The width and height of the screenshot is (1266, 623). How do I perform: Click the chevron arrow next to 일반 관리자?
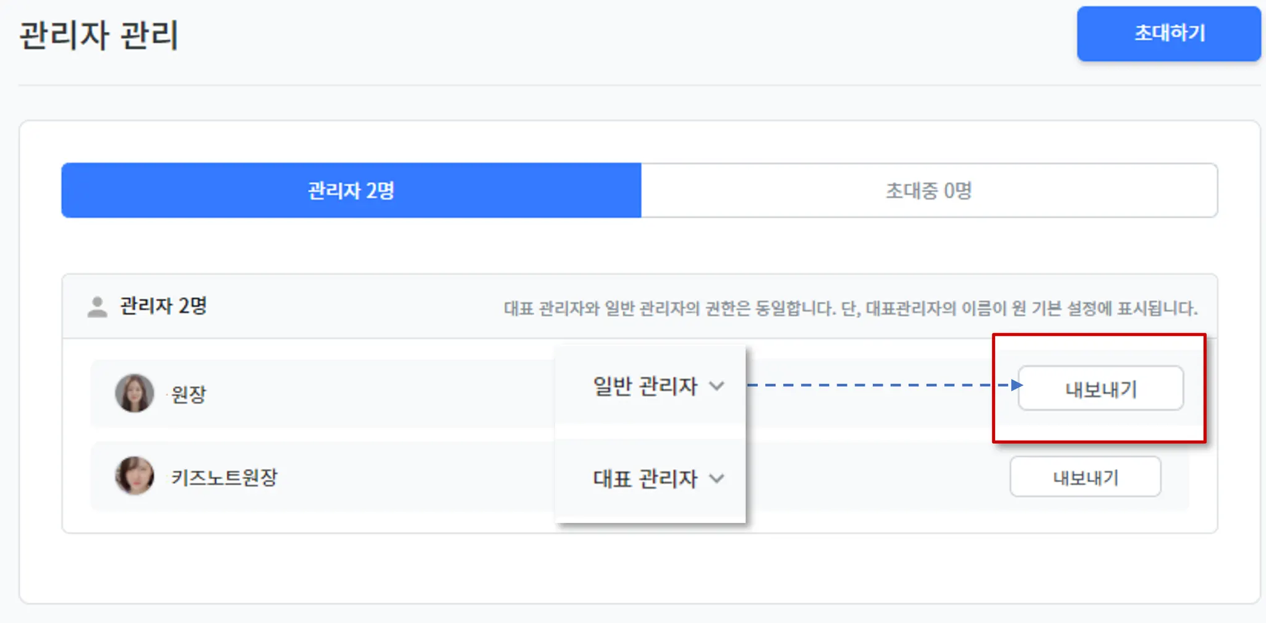click(716, 386)
